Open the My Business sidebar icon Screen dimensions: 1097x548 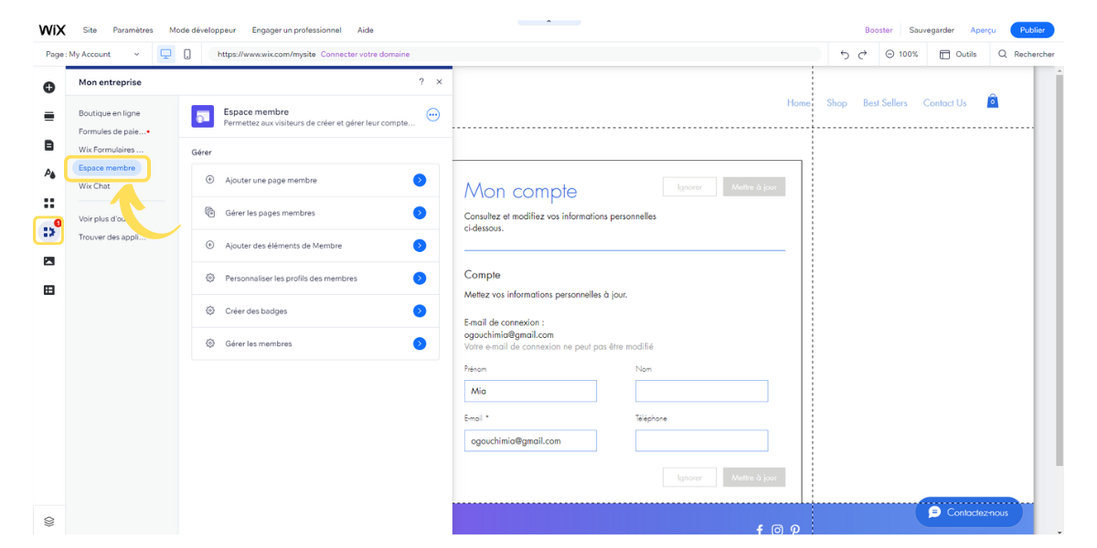49,232
